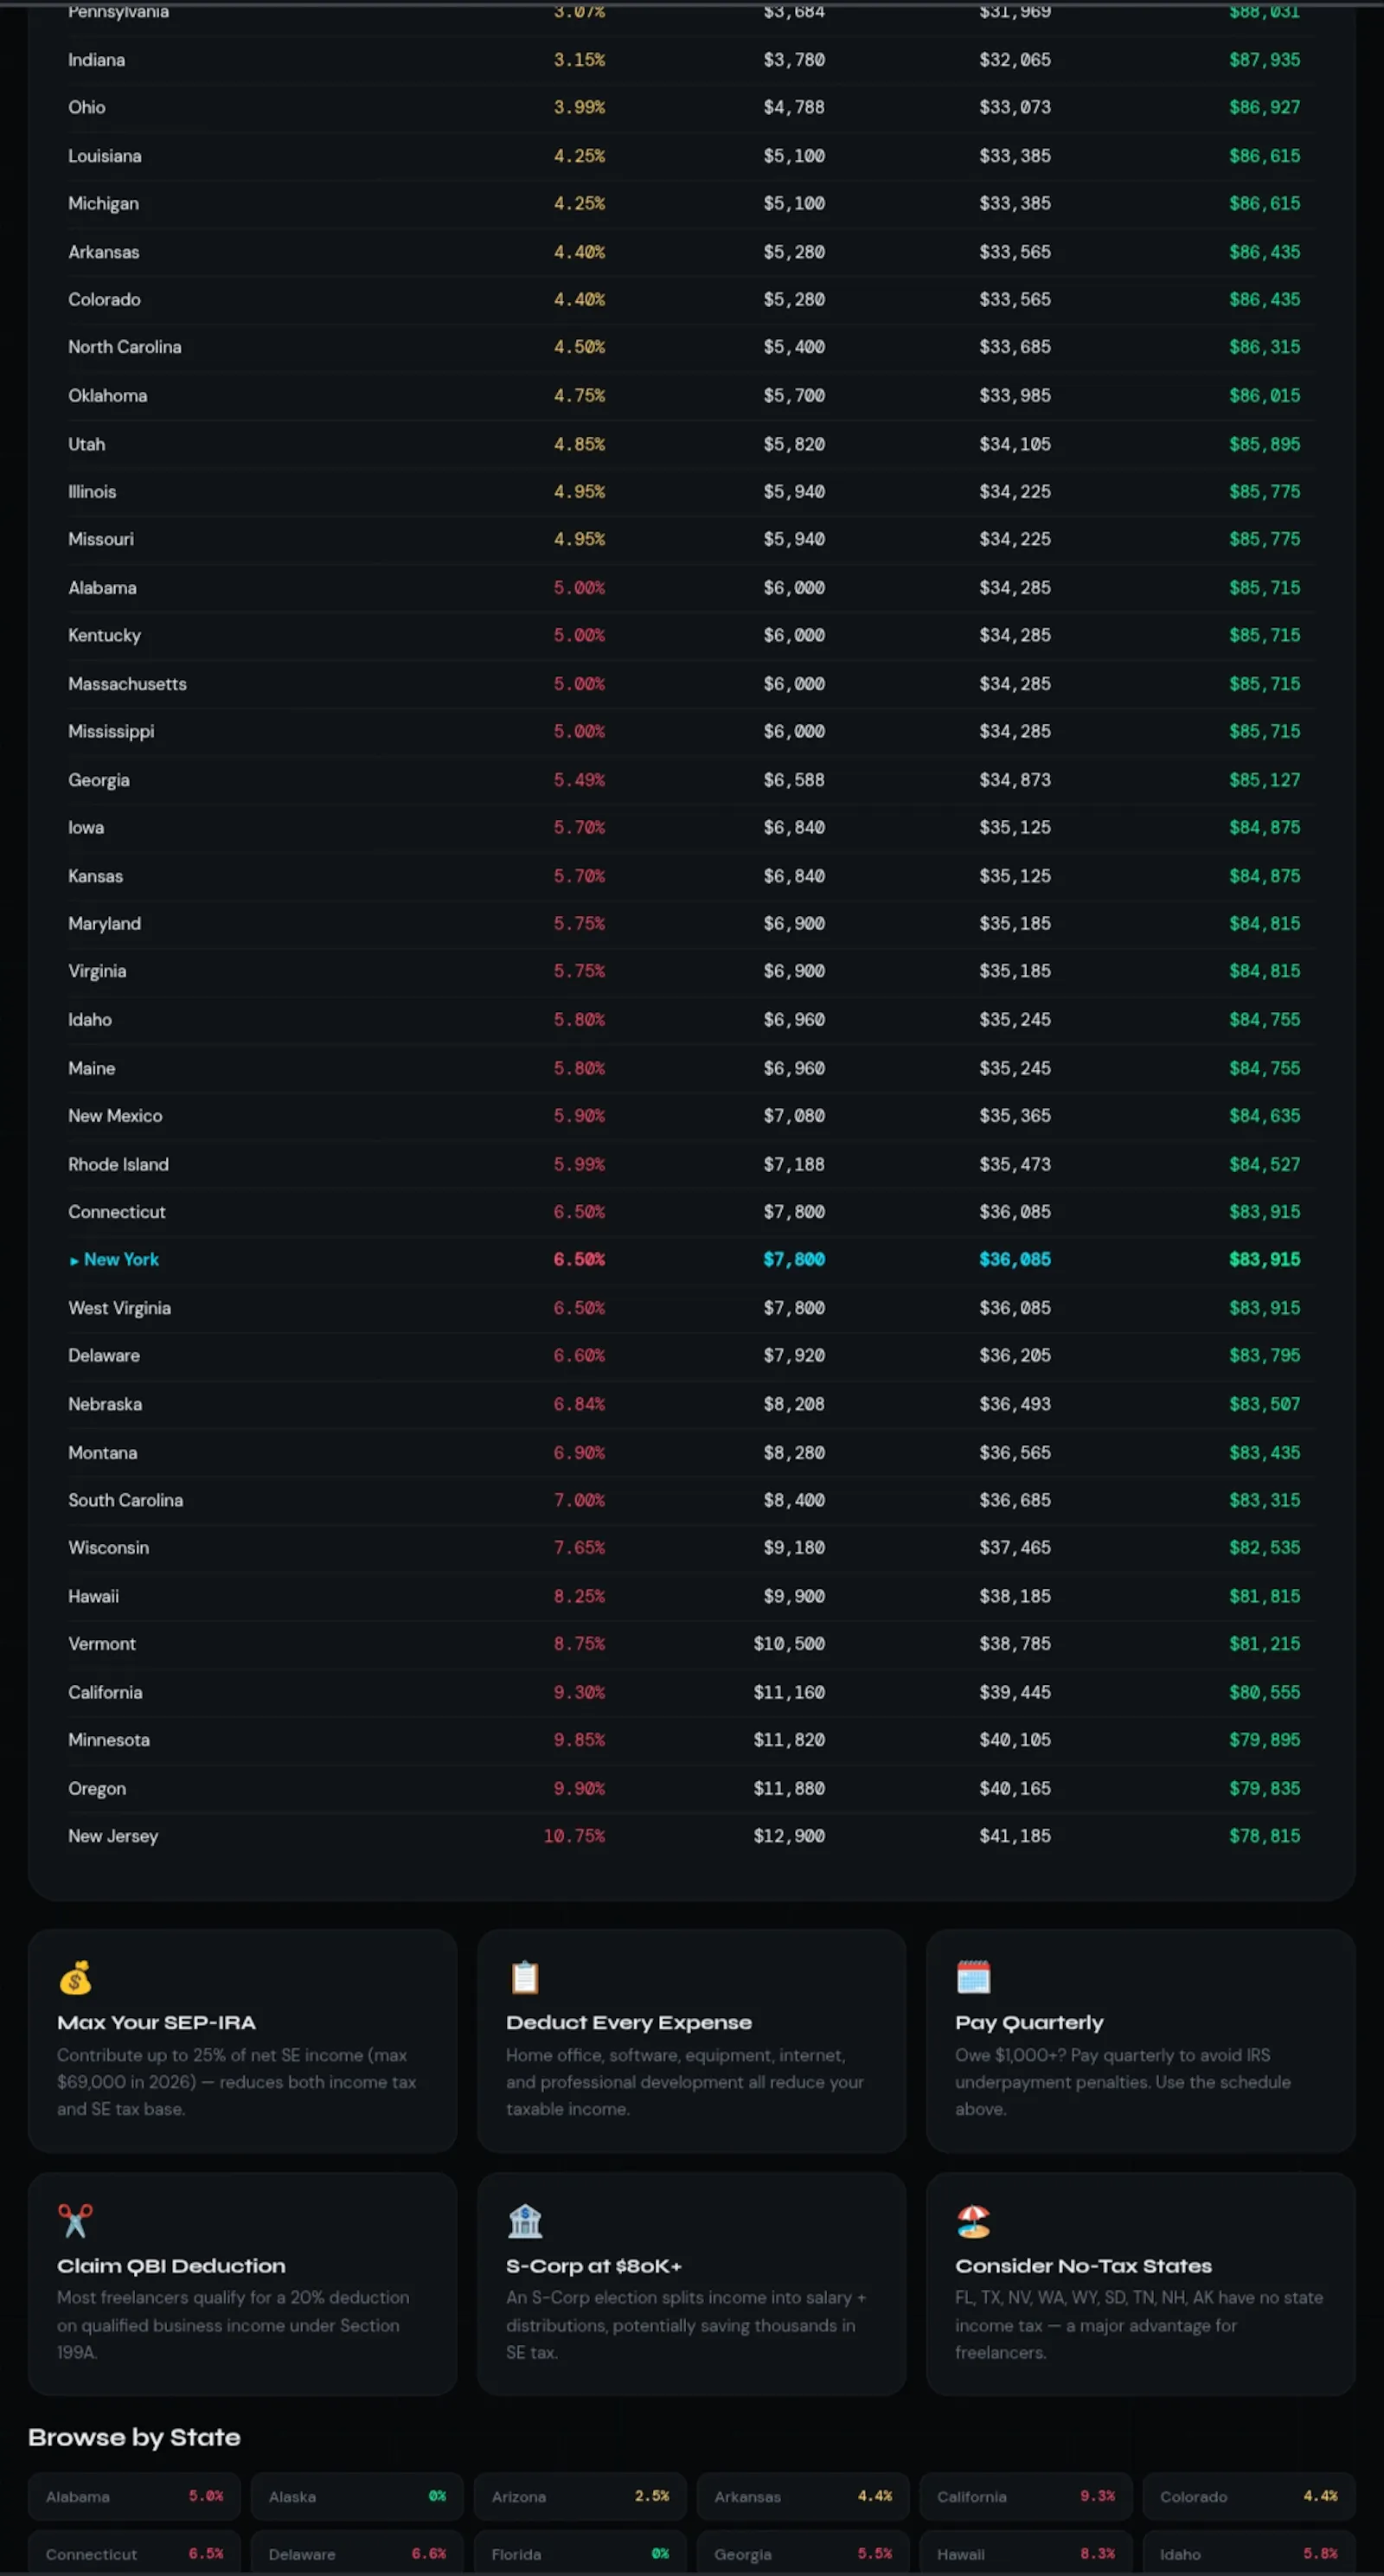Open the Connecticut link in Browse by State
Screen dimensions: 1384x2576
point(134,2553)
